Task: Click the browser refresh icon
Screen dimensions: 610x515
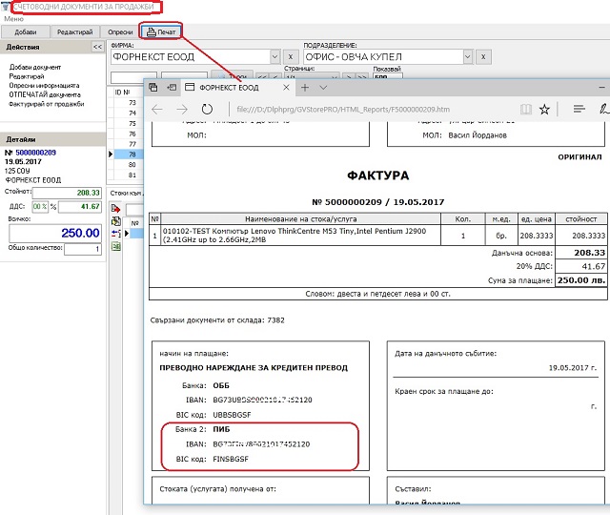Action: click(x=207, y=110)
